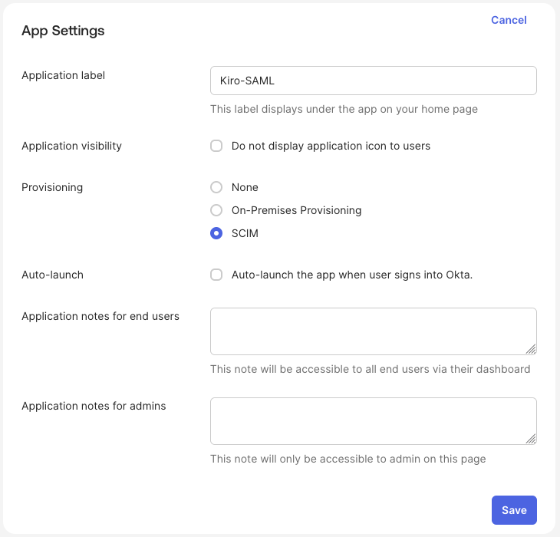Click the Provisioning section caption
This screenshot has width=560, height=537.
(x=52, y=187)
